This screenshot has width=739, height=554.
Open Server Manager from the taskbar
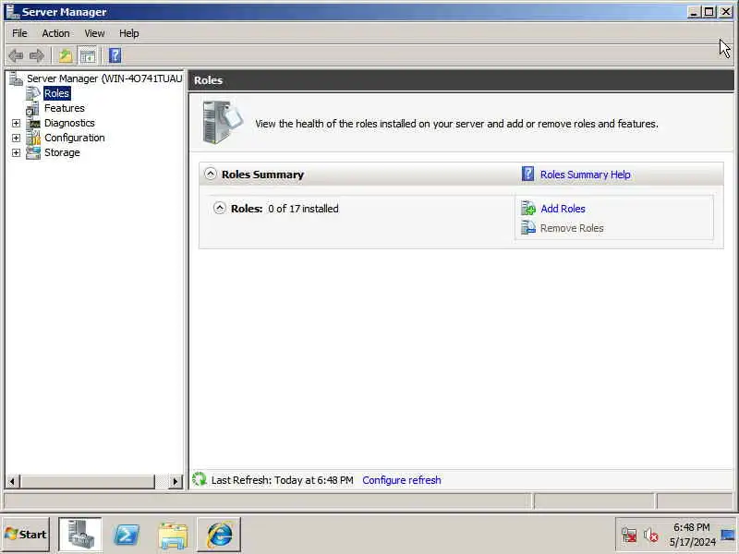point(80,535)
